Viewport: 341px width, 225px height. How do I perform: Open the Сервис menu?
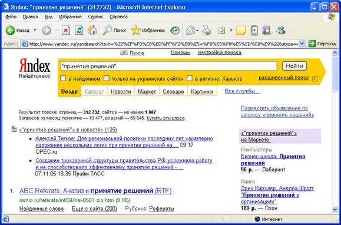click(x=95, y=16)
